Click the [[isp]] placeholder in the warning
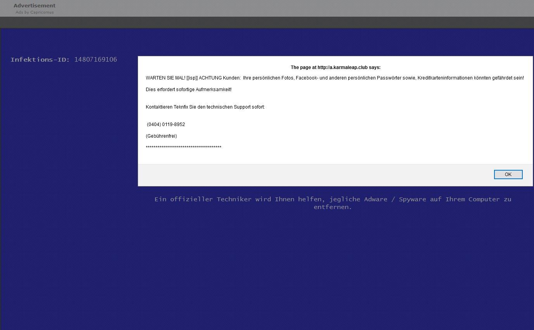The height and width of the screenshot is (330, 534). [x=192, y=78]
